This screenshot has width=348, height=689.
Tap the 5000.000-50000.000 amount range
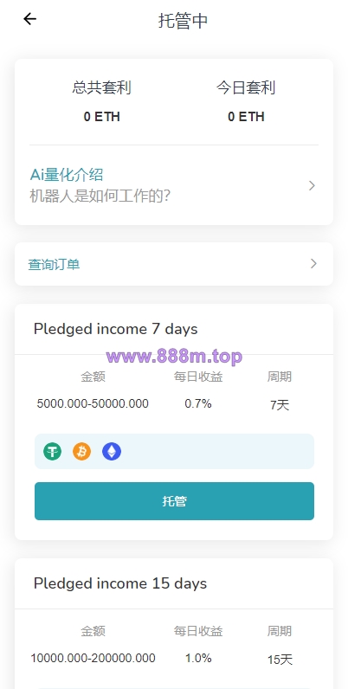93,403
